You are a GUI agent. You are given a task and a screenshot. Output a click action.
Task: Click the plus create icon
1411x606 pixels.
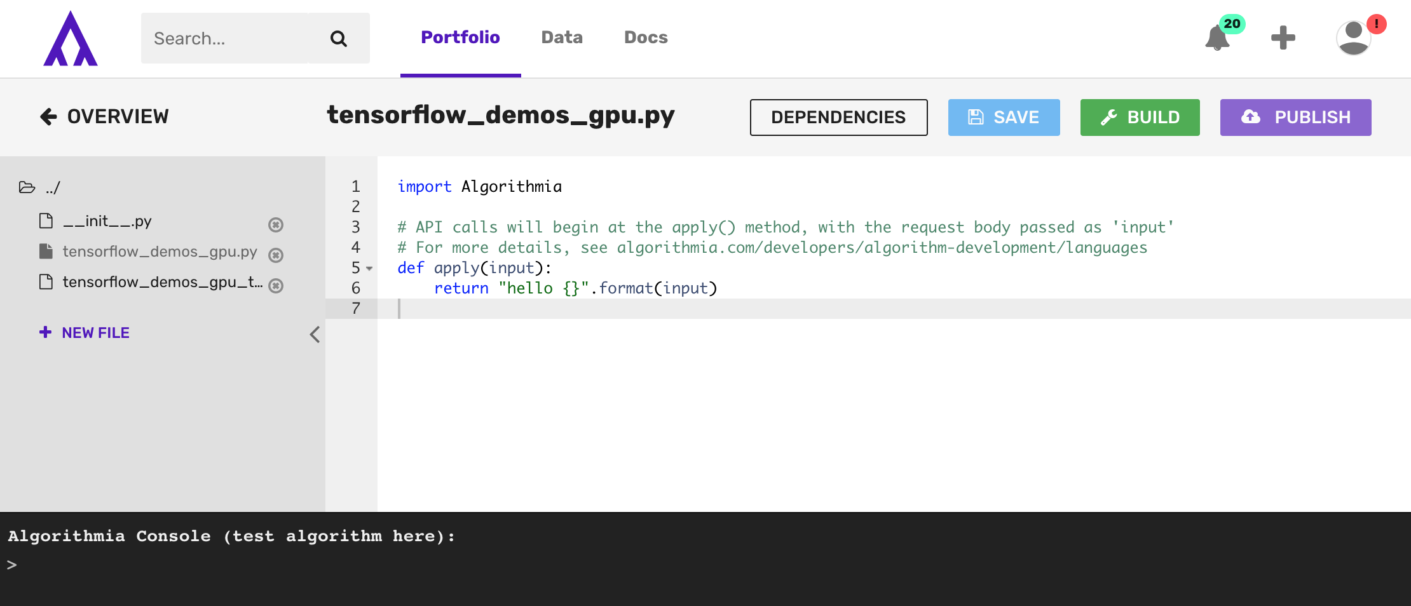pos(1283,37)
